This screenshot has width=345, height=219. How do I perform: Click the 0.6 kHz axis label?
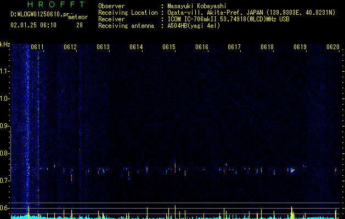click(x=5, y=208)
